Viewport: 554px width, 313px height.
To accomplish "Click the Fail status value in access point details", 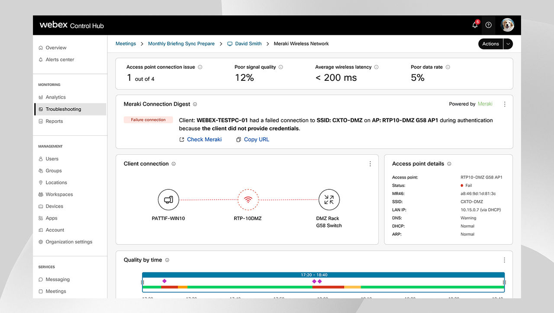I will 466,185.
